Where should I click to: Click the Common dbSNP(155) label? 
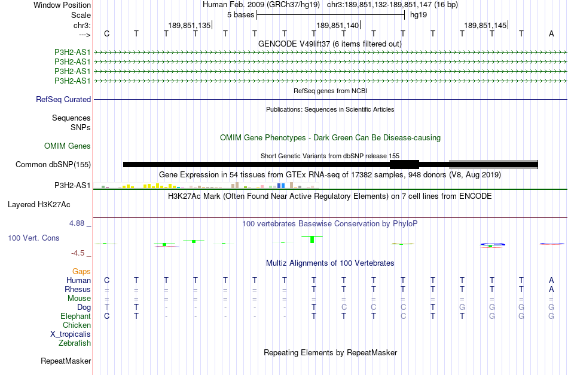(53, 165)
